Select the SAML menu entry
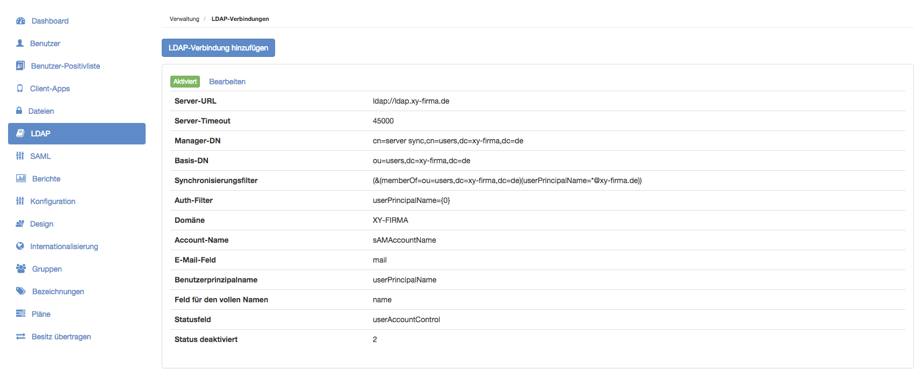 40,156
